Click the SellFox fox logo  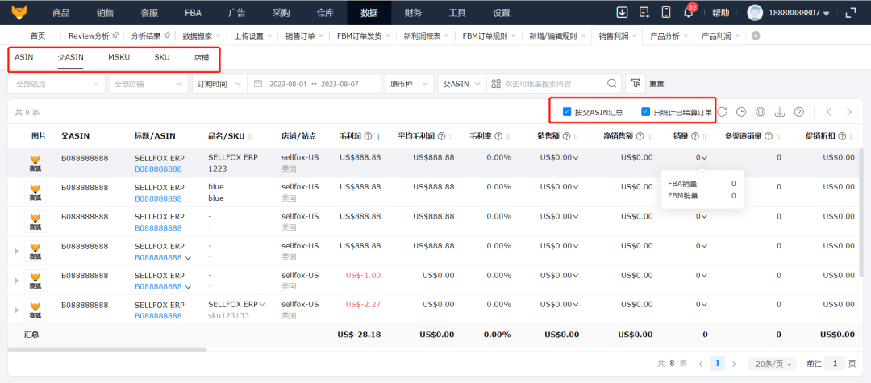point(21,12)
